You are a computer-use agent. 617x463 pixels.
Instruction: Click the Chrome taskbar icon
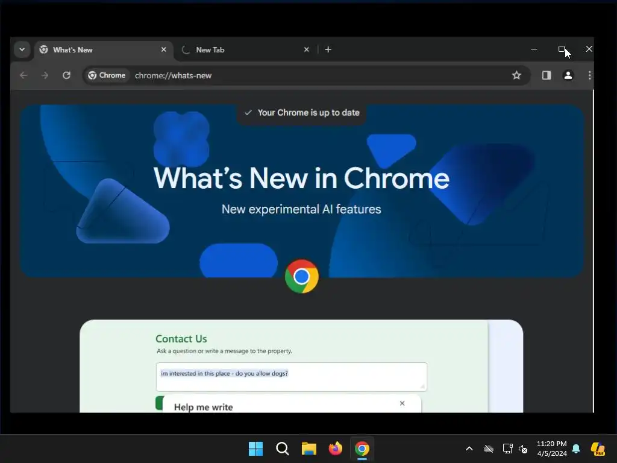[x=362, y=449]
